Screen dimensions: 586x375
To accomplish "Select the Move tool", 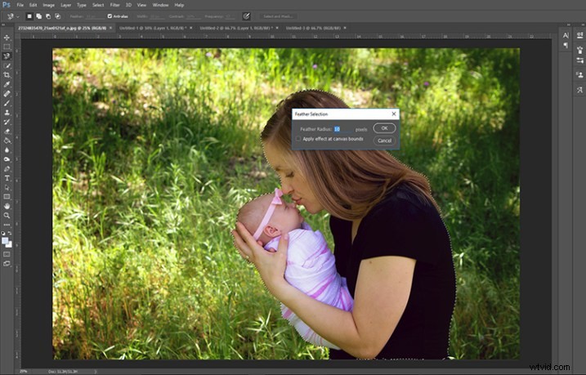I will tap(7, 38).
